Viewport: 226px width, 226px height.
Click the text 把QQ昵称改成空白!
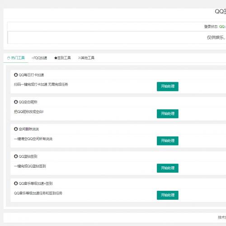pyautogui.click(x=29, y=112)
